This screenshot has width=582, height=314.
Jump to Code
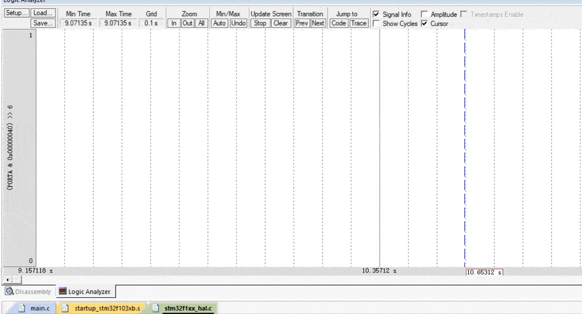pyautogui.click(x=339, y=23)
